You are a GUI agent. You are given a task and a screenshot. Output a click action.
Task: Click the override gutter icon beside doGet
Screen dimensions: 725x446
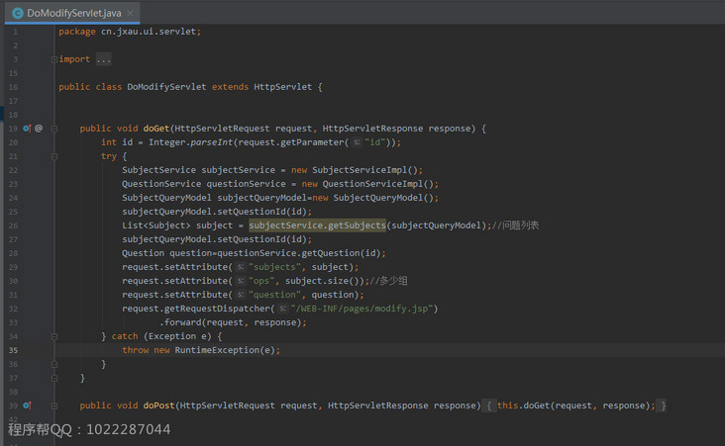(27, 129)
